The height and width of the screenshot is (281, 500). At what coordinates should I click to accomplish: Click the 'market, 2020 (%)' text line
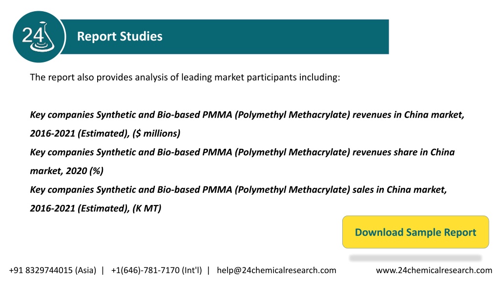66,171
